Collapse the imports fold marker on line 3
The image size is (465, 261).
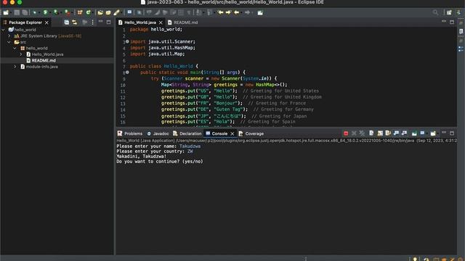[127, 41]
